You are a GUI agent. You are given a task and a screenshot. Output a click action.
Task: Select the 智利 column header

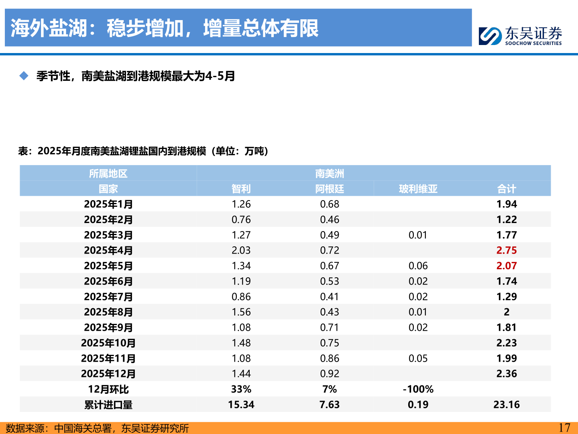(240, 189)
